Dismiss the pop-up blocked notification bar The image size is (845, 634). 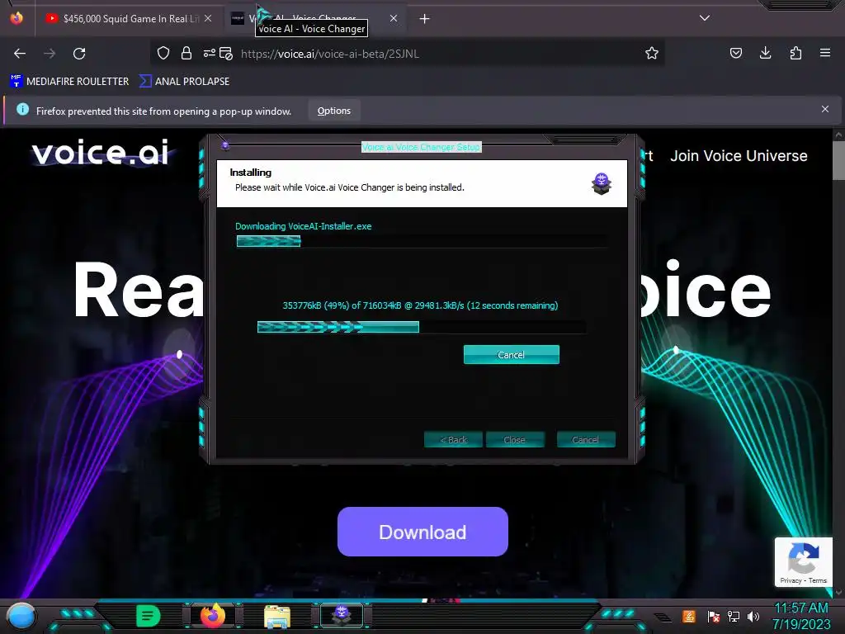pyautogui.click(x=825, y=109)
